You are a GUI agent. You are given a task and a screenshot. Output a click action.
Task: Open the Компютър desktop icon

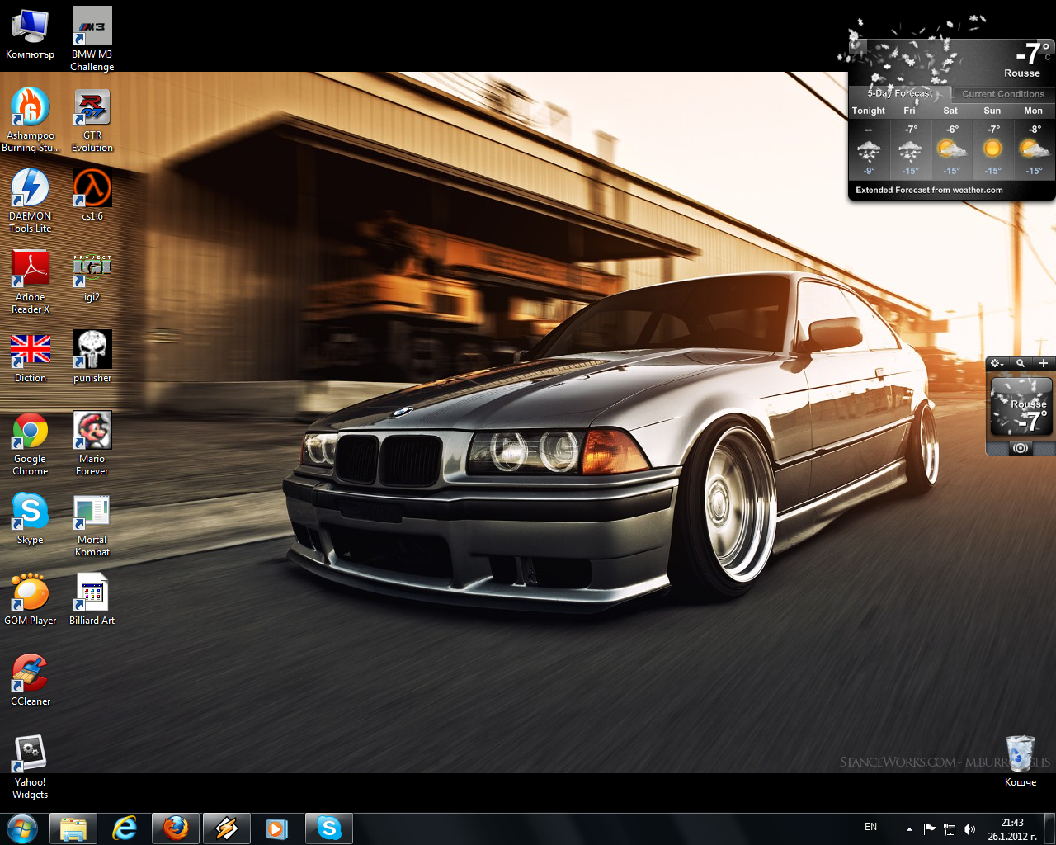click(x=30, y=35)
